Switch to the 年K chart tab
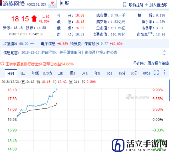Viewport: 170px width, 153px height. coord(97,73)
